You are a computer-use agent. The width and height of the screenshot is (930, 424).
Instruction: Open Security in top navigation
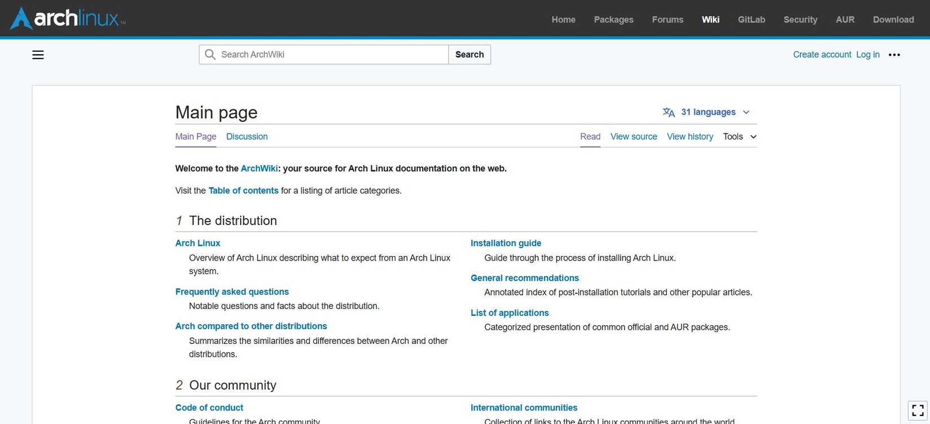800,19
